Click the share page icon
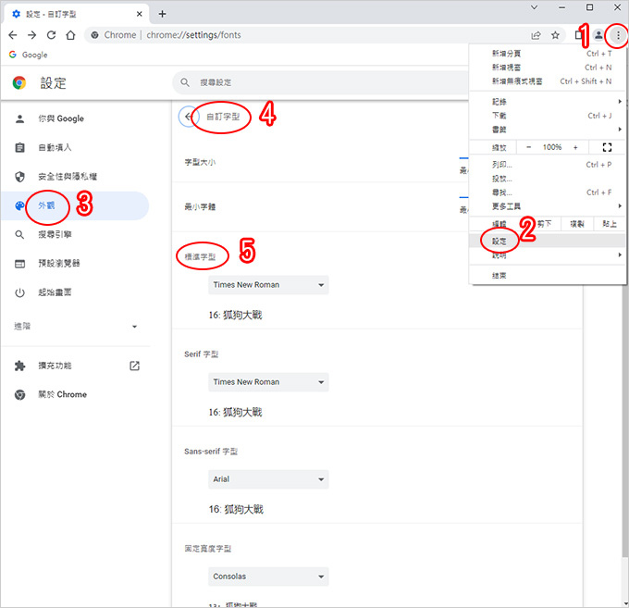Viewport: 629px width, 608px height. click(536, 35)
